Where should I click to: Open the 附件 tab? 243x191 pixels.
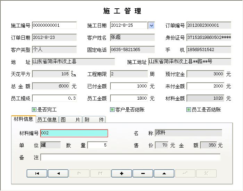point(94,119)
